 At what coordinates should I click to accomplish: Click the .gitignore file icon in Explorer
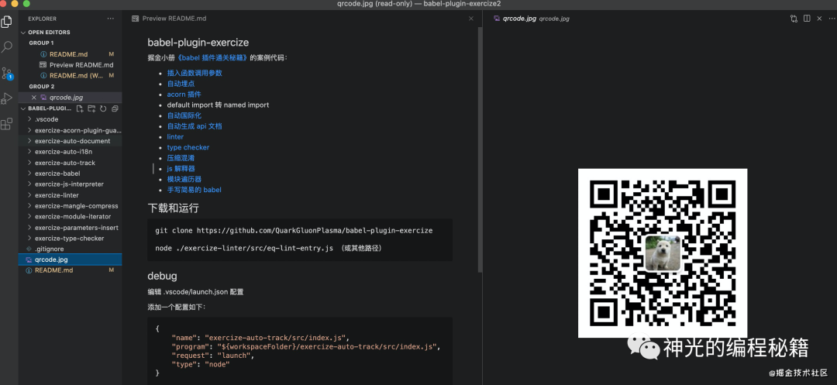[x=29, y=249]
